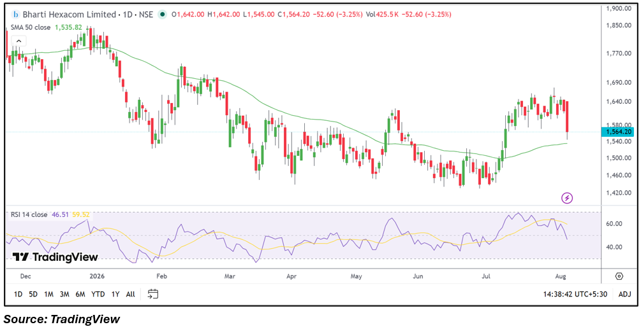Click the 1,460.00 price axis label
This screenshot has height=327, width=641.
coord(620,176)
